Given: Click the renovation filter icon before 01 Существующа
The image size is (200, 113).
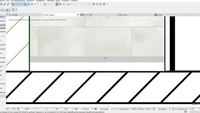Looking at the screenshot, I should click(x=173, y=109).
